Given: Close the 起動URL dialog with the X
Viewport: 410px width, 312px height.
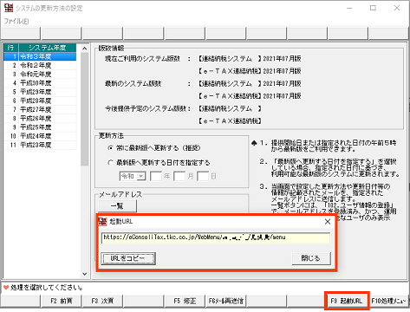Looking at the screenshot, I should 328,222.
